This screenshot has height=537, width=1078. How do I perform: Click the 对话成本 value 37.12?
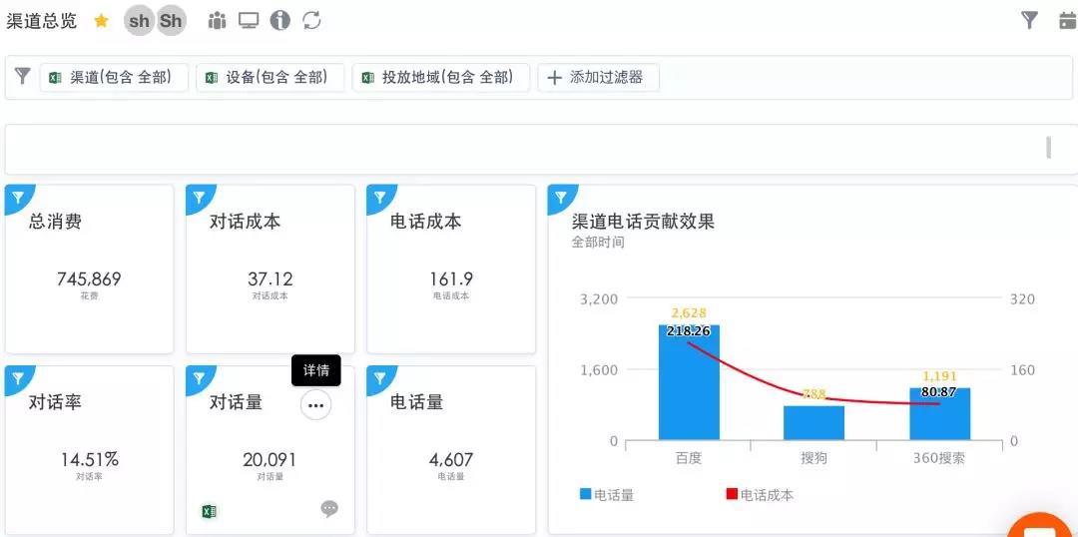[270, 279]
